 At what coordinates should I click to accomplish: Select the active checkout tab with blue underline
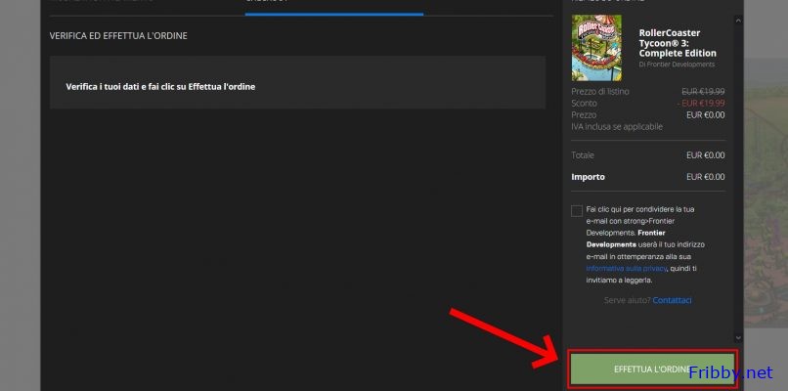pos(333,5)
